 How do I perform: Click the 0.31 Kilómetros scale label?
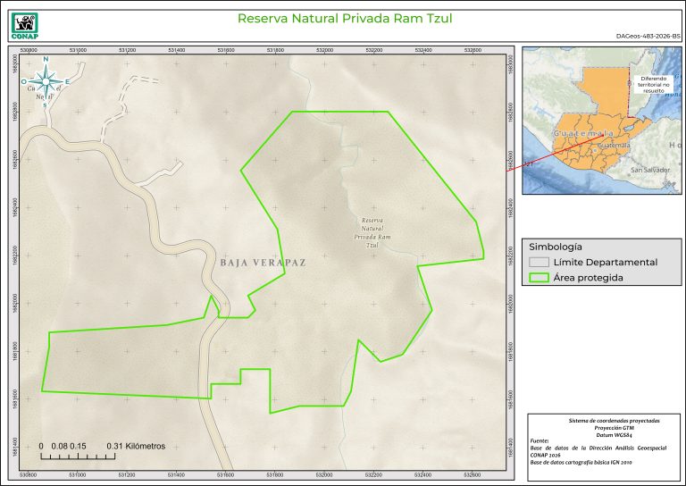coord(136,445)
